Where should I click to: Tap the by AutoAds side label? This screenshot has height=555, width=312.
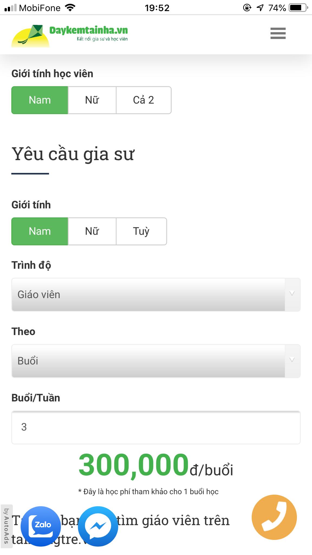(x=6, y=526)
